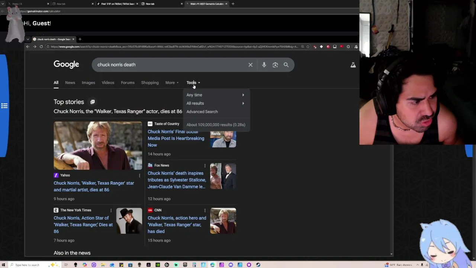The width and height of the screenshot is (476, 268).
Task: Open options for The New York Times story
Action: (x=111, y=210)
